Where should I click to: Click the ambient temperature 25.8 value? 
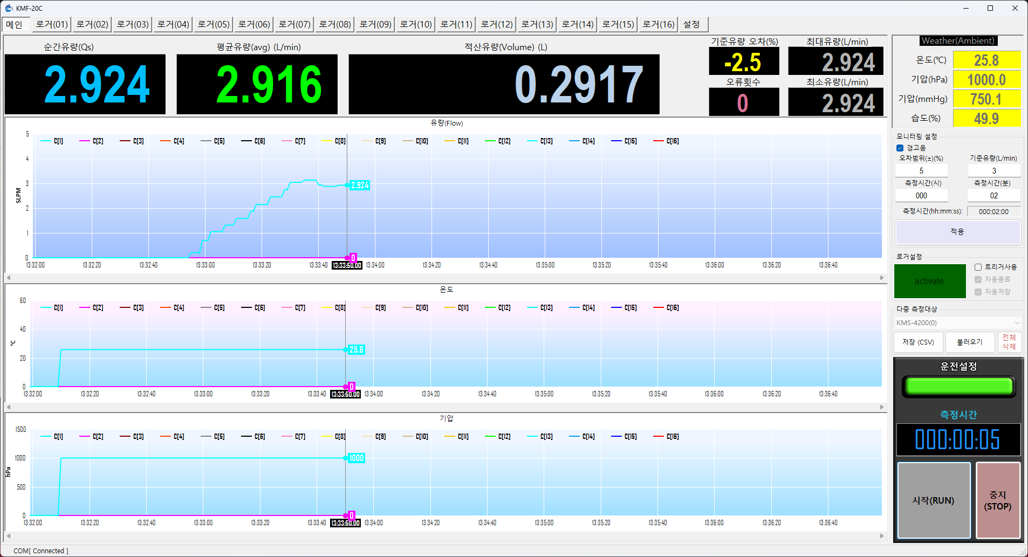pos(986,60)
